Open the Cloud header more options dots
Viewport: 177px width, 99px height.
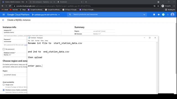(x=168, y=15)
